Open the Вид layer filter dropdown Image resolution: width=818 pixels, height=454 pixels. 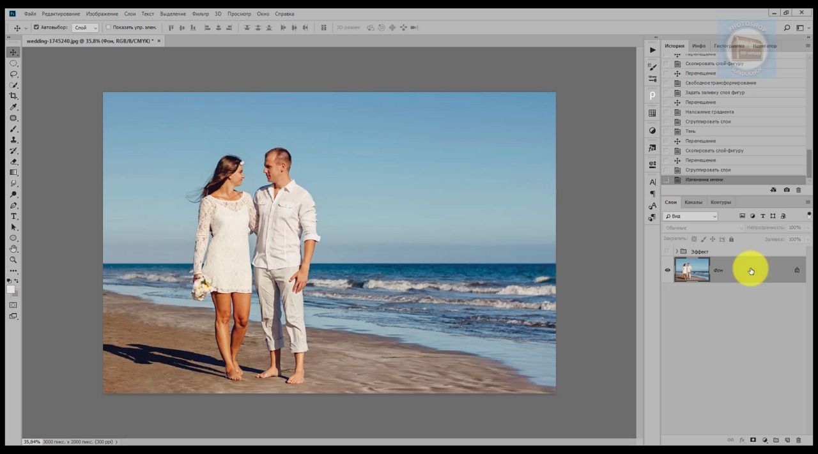click(x=690, y=216)
